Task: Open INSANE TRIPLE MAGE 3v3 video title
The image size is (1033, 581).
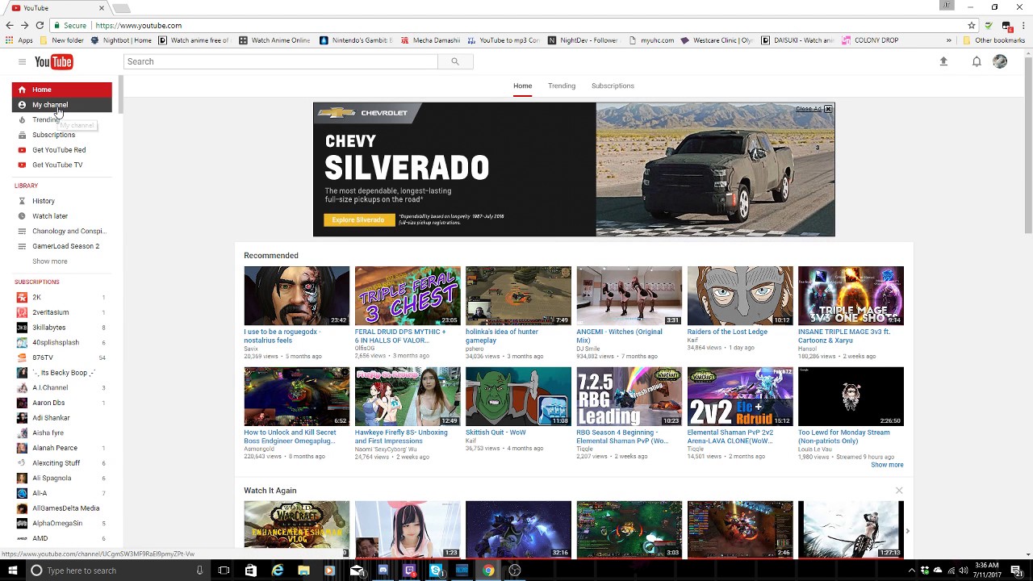Action: pyautogui.click(x=844, y=336)
